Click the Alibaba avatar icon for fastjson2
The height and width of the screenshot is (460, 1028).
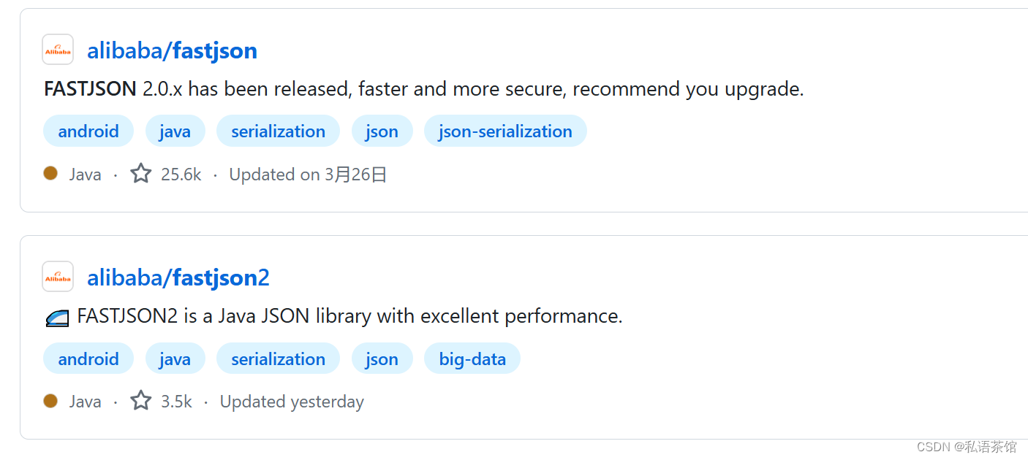tap(57, 276)
